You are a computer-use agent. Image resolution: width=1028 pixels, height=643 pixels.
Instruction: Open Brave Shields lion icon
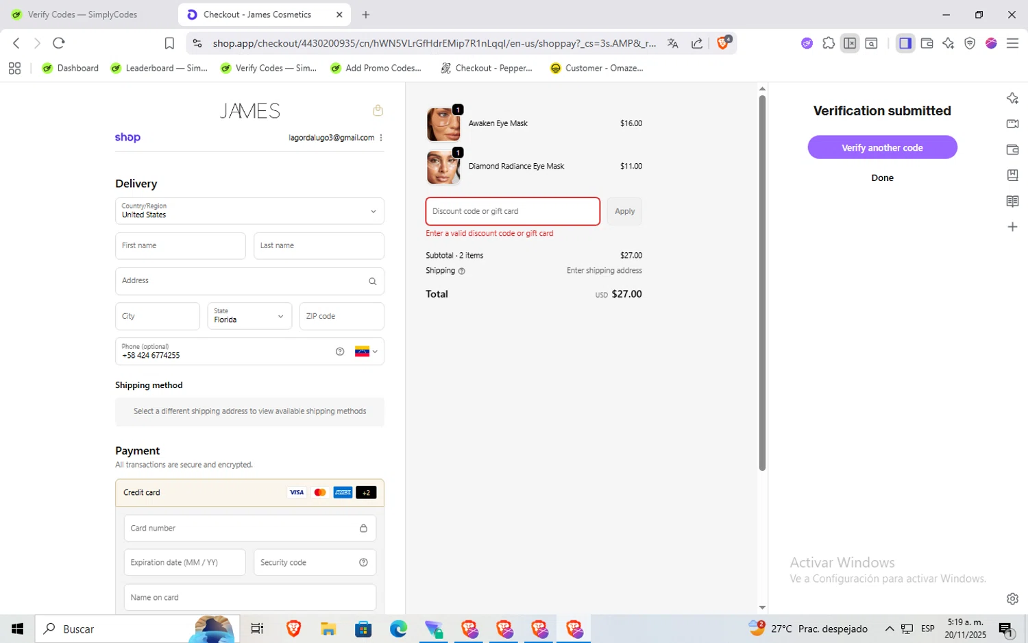pyautogui.click(x=723, y=43)
